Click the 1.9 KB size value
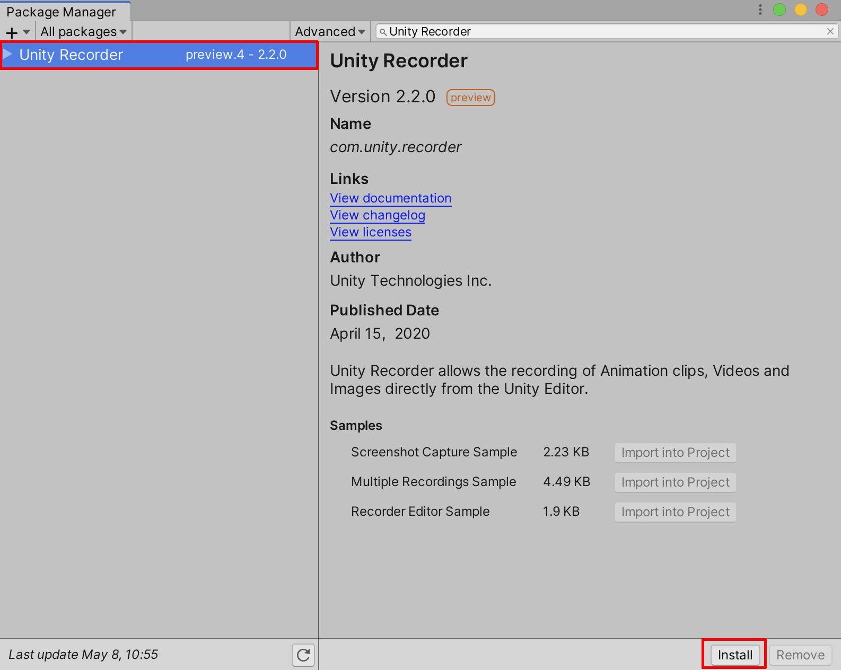 [x=561, y=512]
